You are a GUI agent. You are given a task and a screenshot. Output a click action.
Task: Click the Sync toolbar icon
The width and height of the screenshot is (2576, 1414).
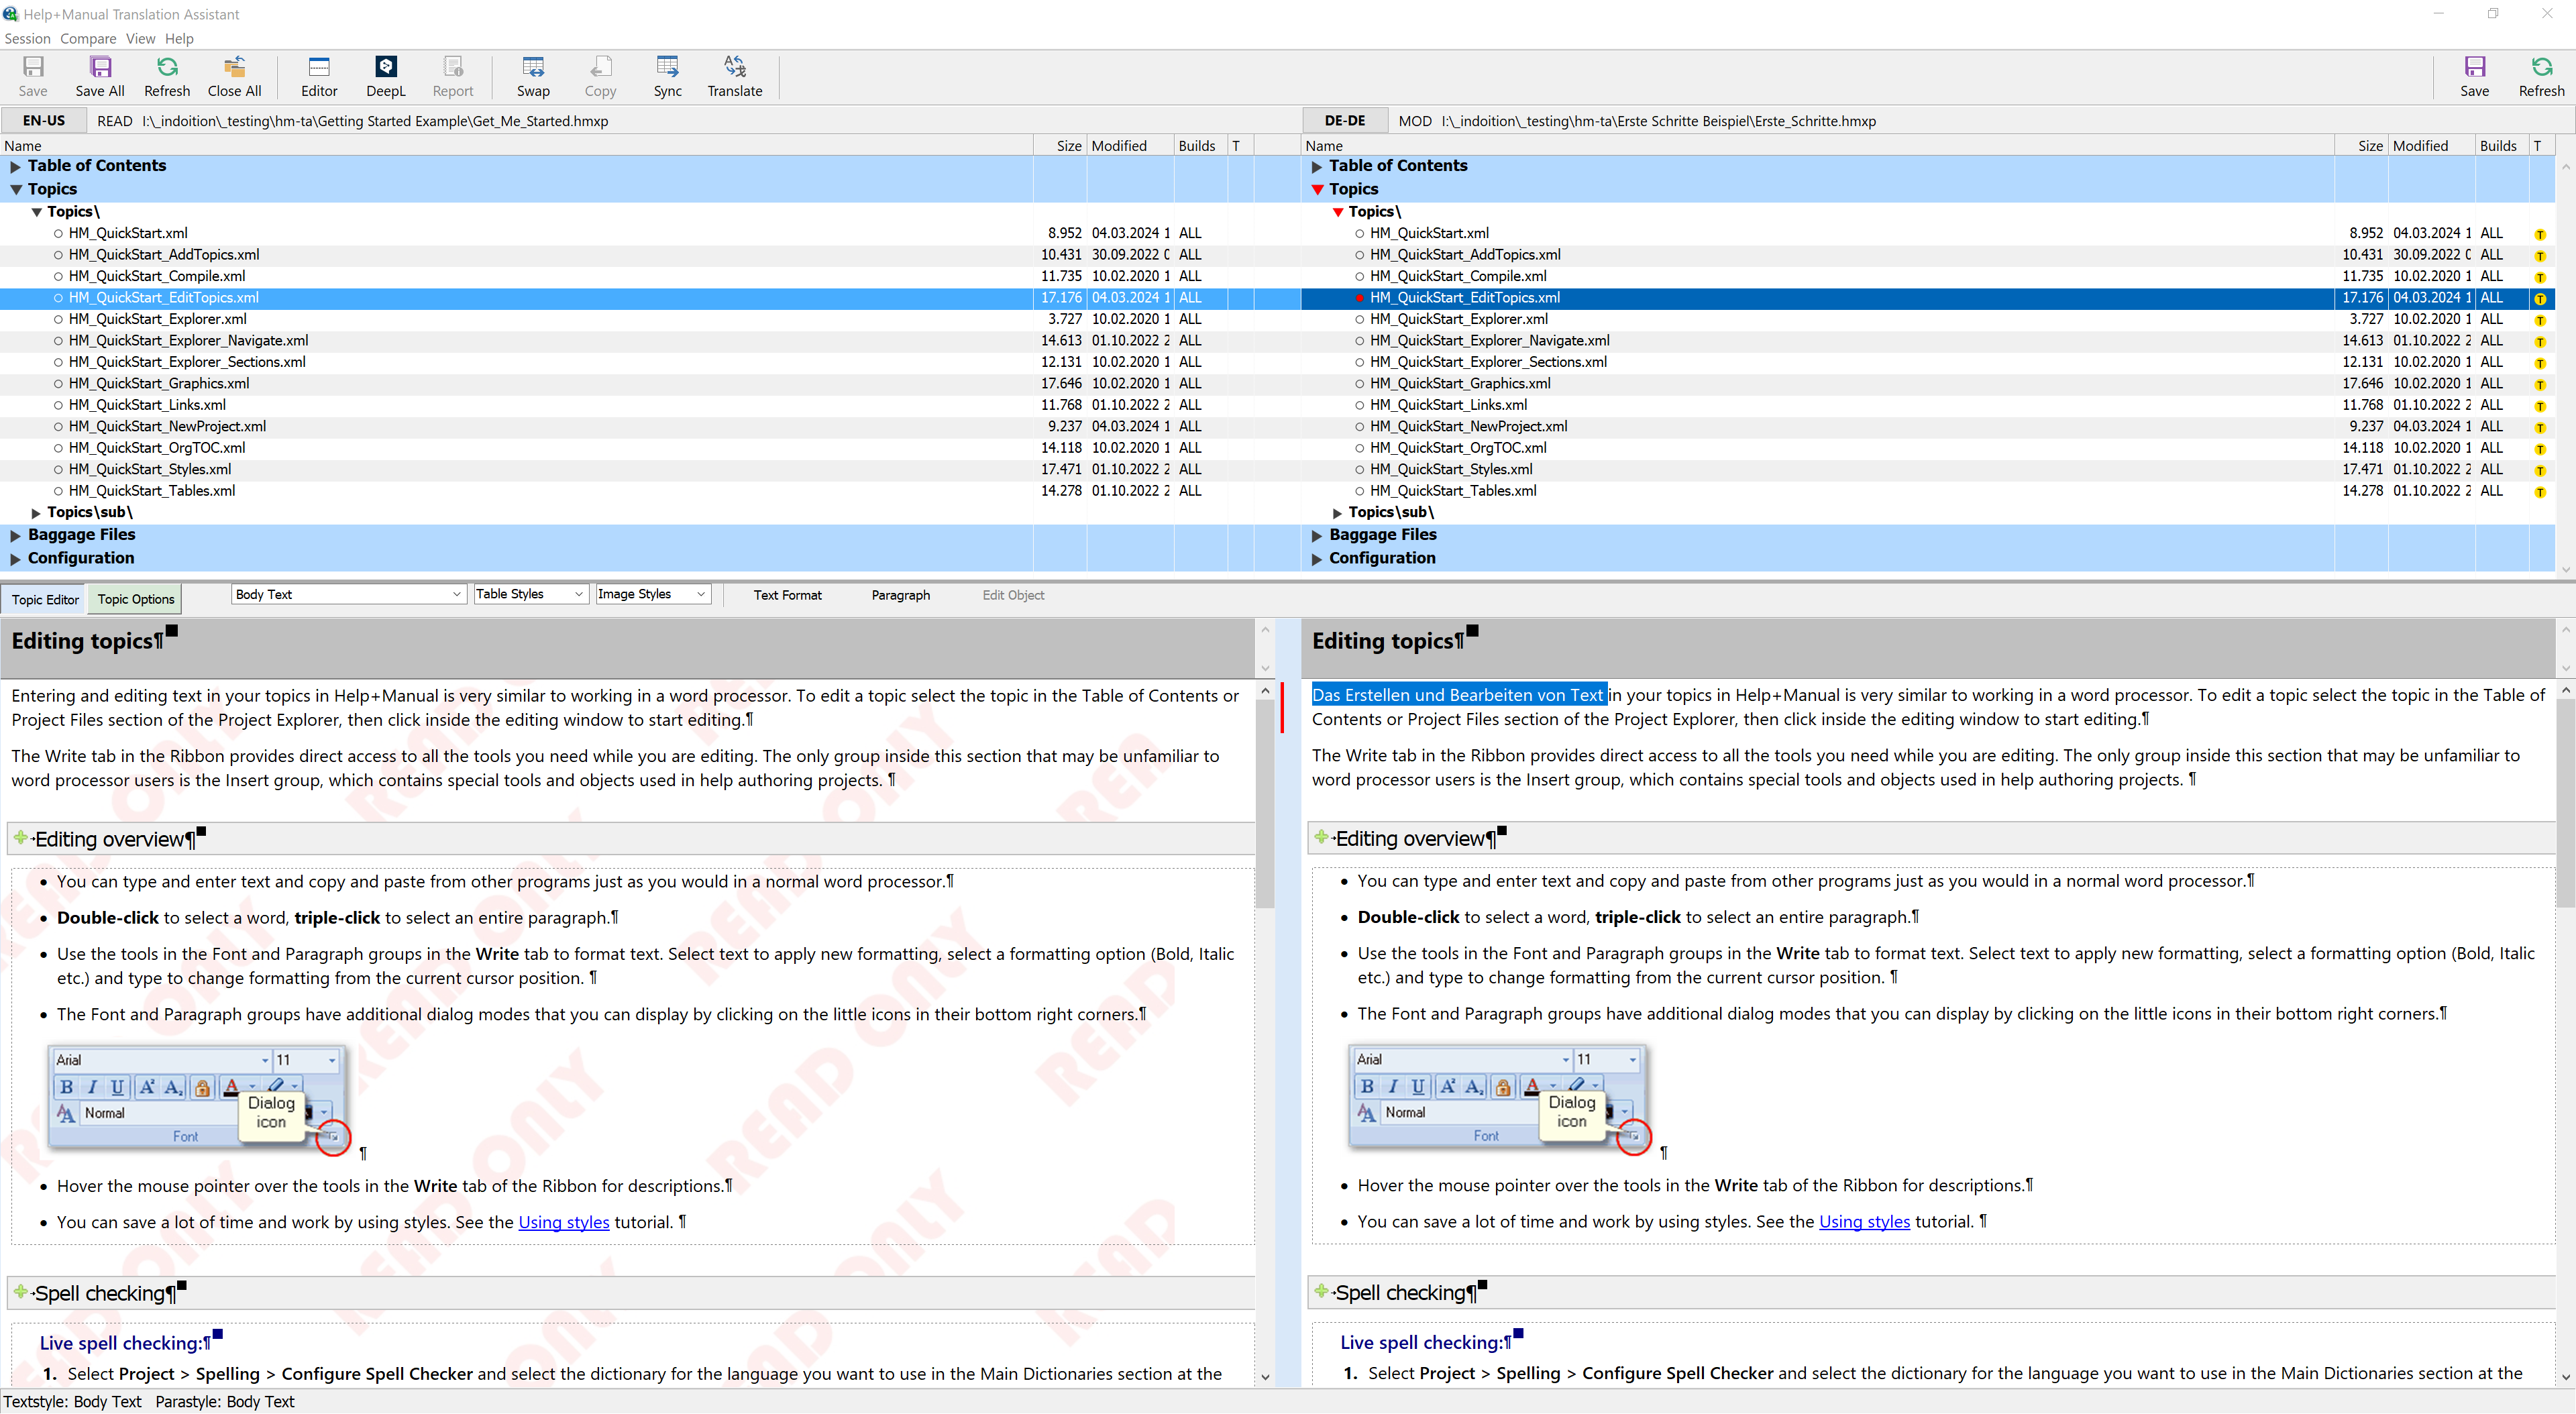[667, 76]
